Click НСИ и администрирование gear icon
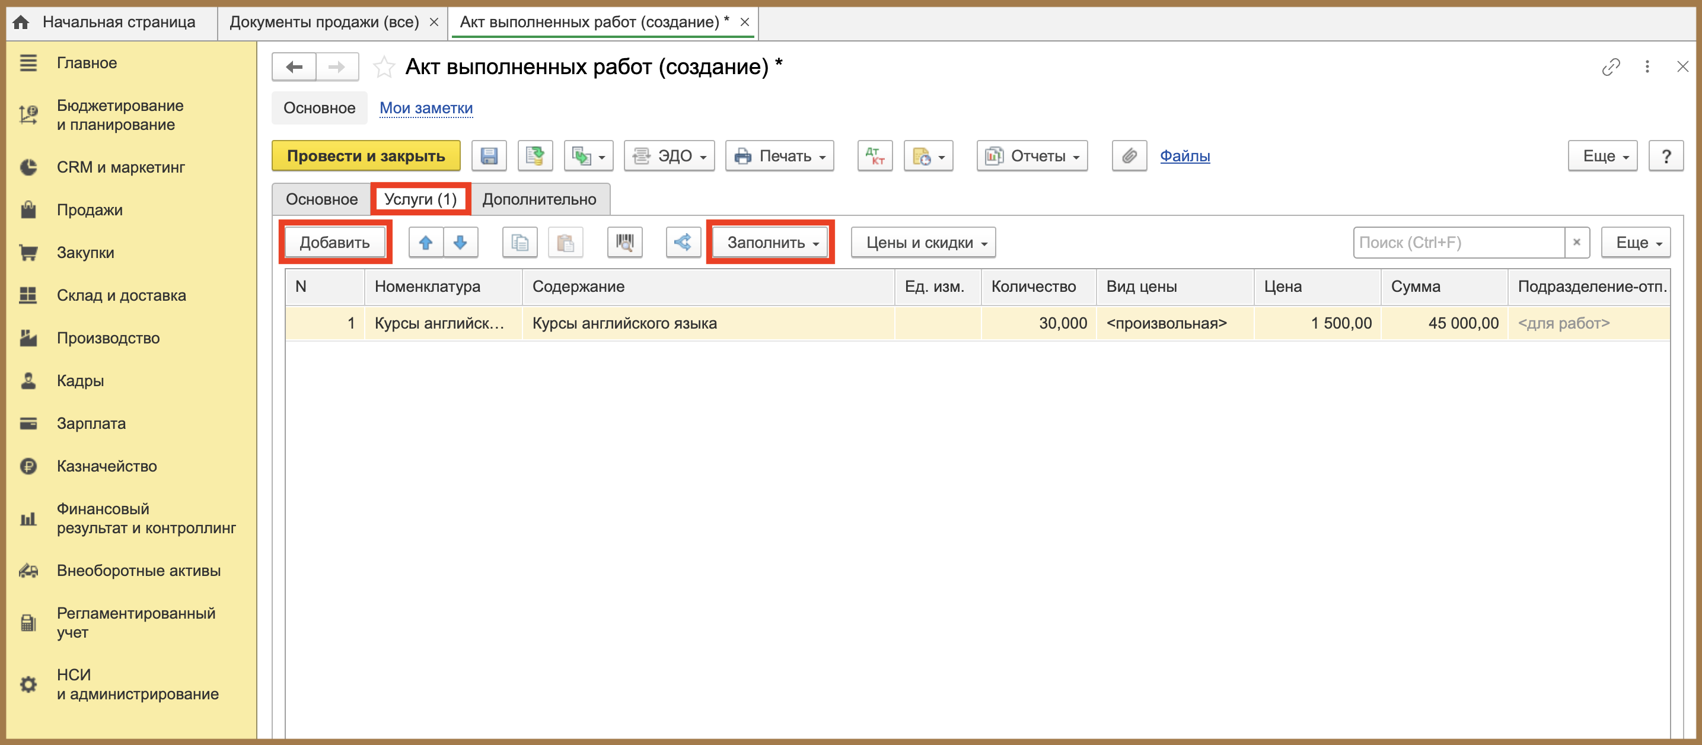 pos(28,684)
